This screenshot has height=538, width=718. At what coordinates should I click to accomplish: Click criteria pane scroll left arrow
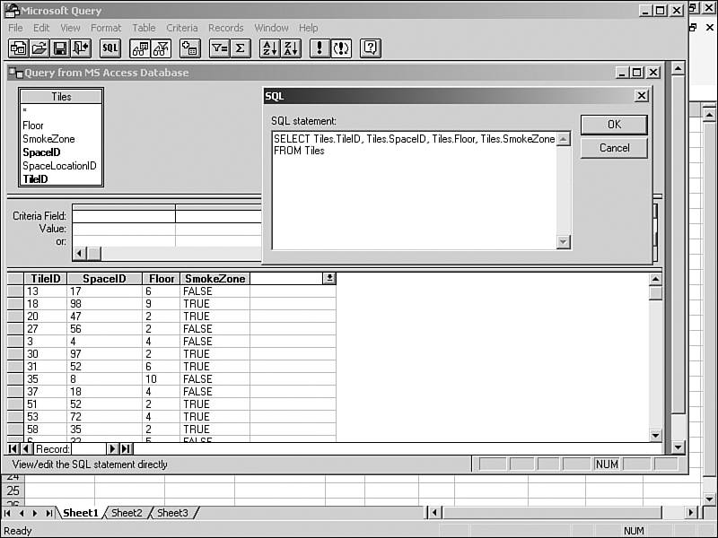(80, 253)
